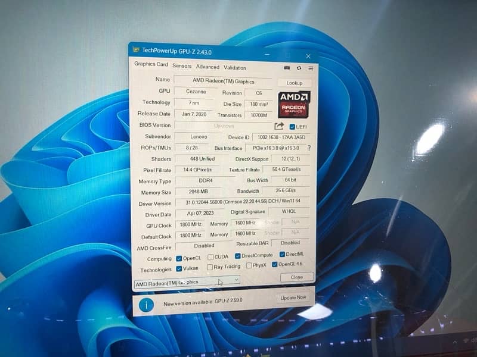The height and width of the screenshot is (357, 477).
Task: Click the Memory Size value 2048 MB
Action: 198,192
